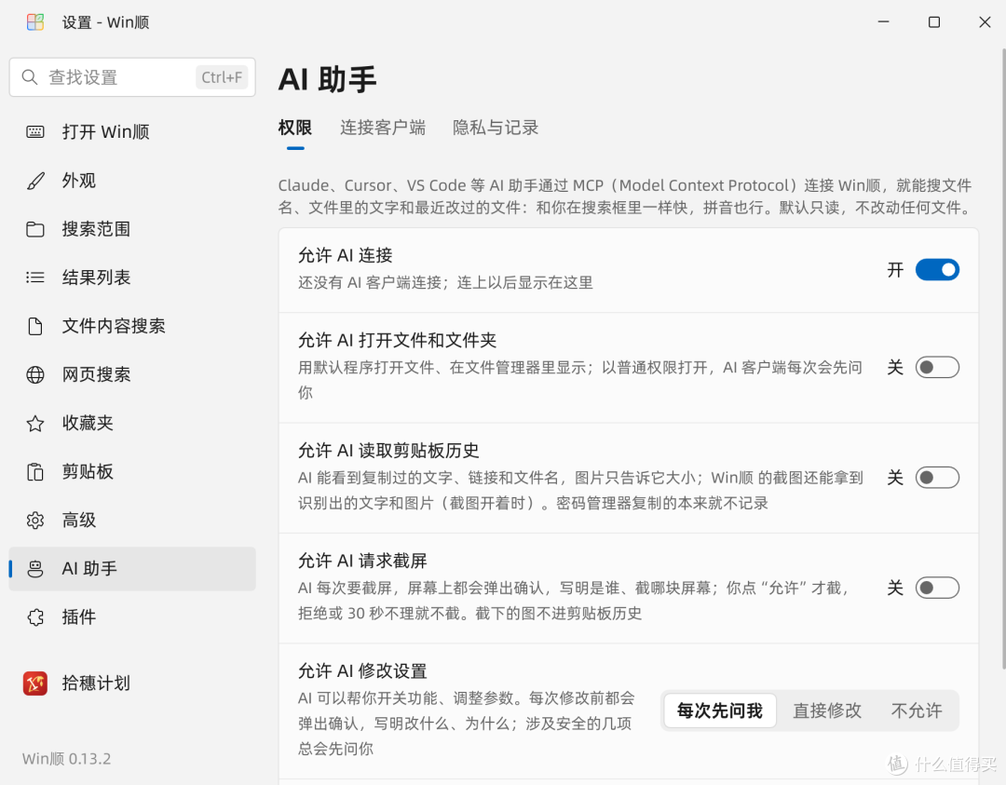Click the list icon for 结果列表
Image resolution: width=1006 pixels, height=785 pixels.
35,277
